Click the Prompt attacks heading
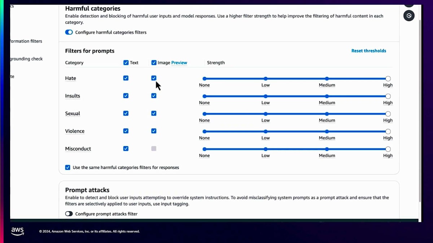Image resolution: width=433 pixels, height=243 pixels. pyautogui.click(x=87, y=190)
